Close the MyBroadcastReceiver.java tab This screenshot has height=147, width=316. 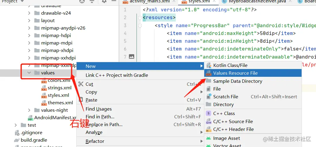click(x=290, y=1)
